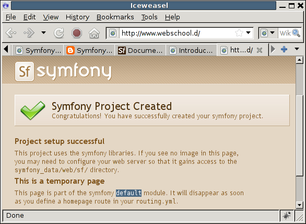
Task: Click the Forward navigation arrow
Action: 29,33
